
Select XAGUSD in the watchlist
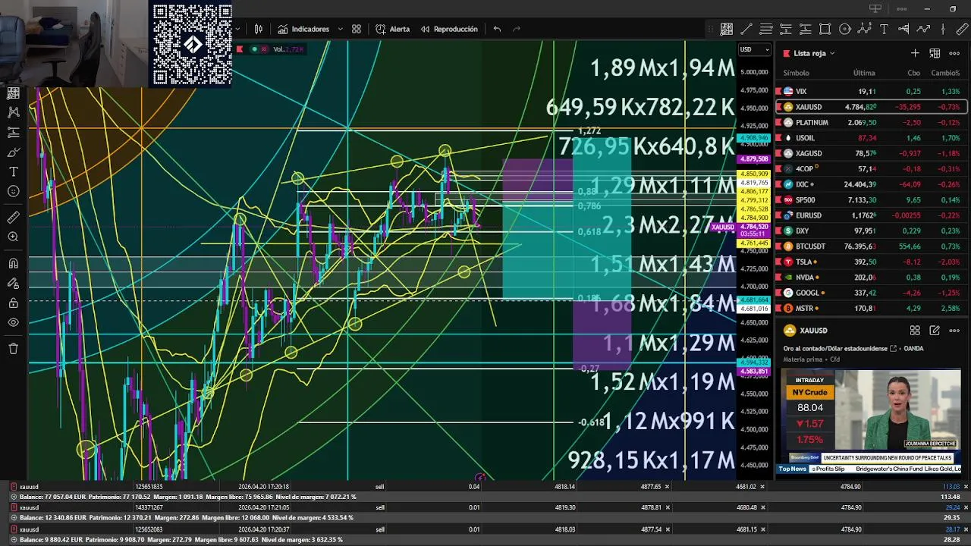(871, 153)
